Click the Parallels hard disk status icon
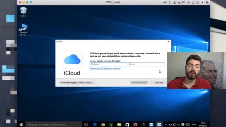Image resolution: width=226 pixels, height=127 pixels. pyautogui.click(x=193, y=2)
